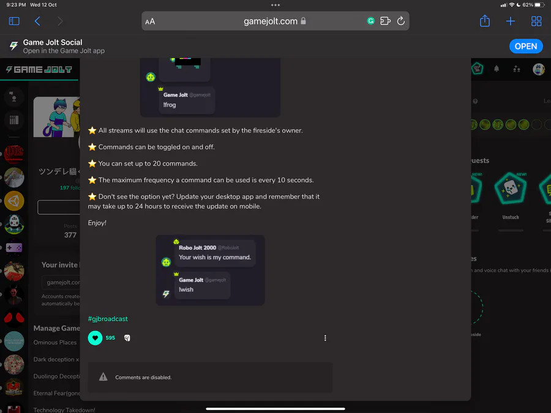Open the Robo Jolt 2000 chat image
The image size is (551, 413).
click(x=210, y=270)
